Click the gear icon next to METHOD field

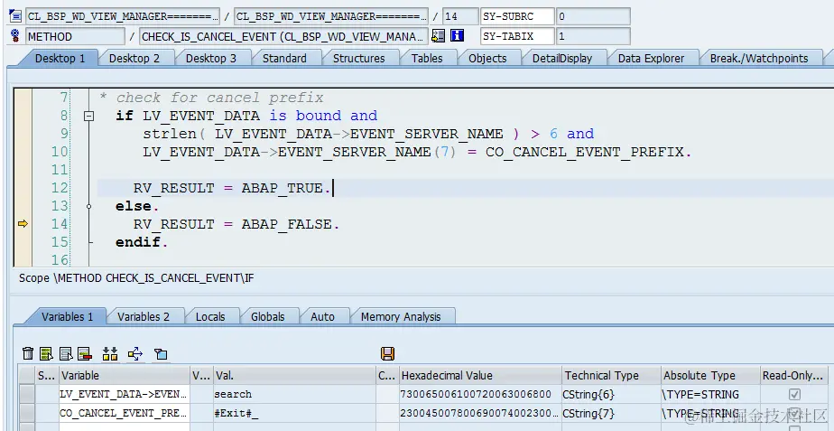coord(14,36)
